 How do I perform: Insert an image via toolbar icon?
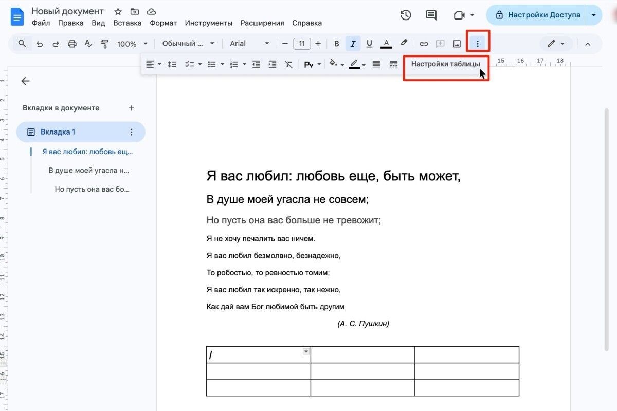457,44
